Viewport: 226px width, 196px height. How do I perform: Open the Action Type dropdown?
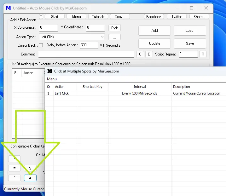pos(72,37)
